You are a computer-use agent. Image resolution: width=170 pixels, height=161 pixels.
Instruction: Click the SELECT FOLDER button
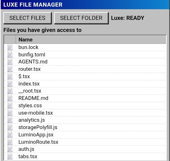click(81, 18)
